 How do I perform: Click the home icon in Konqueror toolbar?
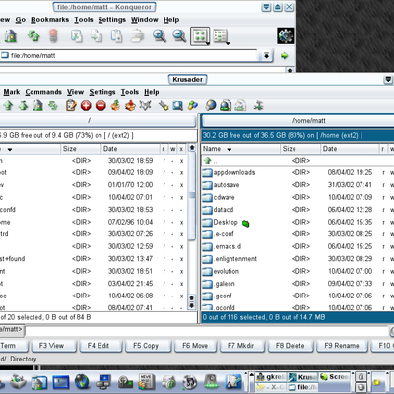tap(11, 36)
